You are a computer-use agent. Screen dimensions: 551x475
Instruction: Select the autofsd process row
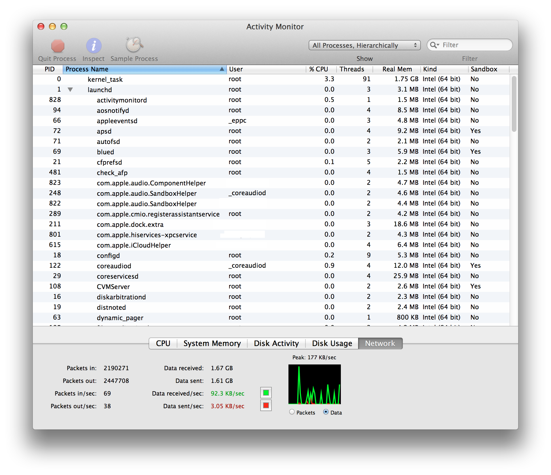pos(271,141)
